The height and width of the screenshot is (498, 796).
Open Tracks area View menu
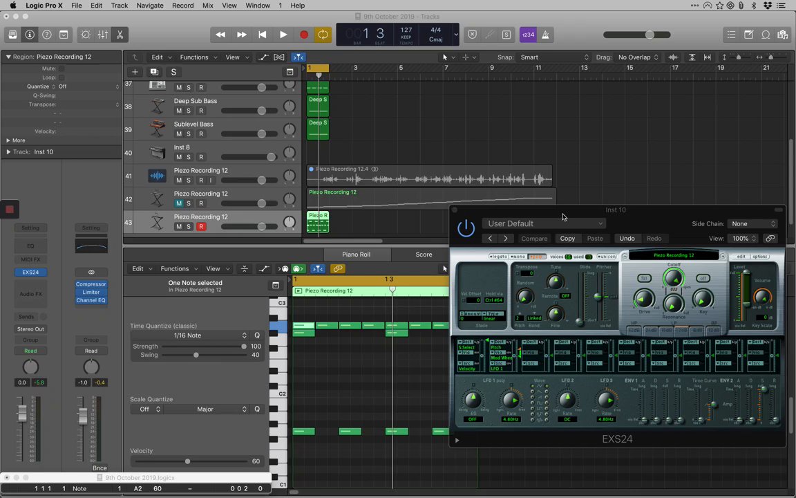coord(236,57)
